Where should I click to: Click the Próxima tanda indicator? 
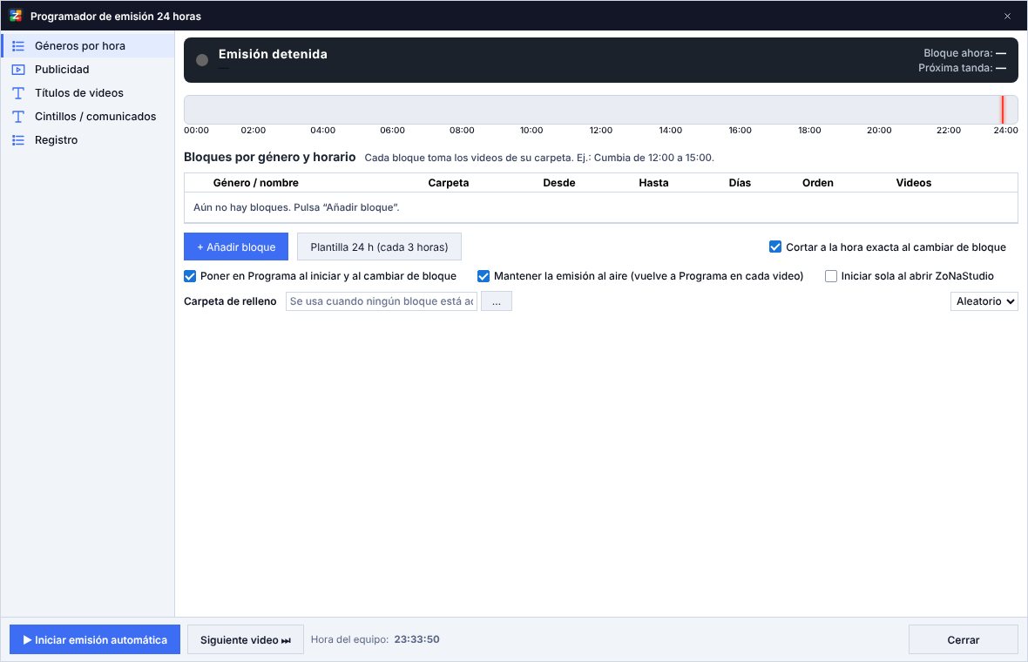click(962, 68)
